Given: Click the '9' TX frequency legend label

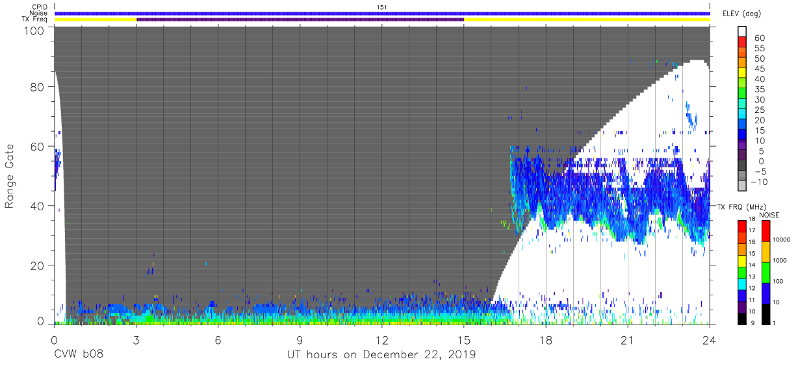Looking at the screenshot, I should point(752,323).
